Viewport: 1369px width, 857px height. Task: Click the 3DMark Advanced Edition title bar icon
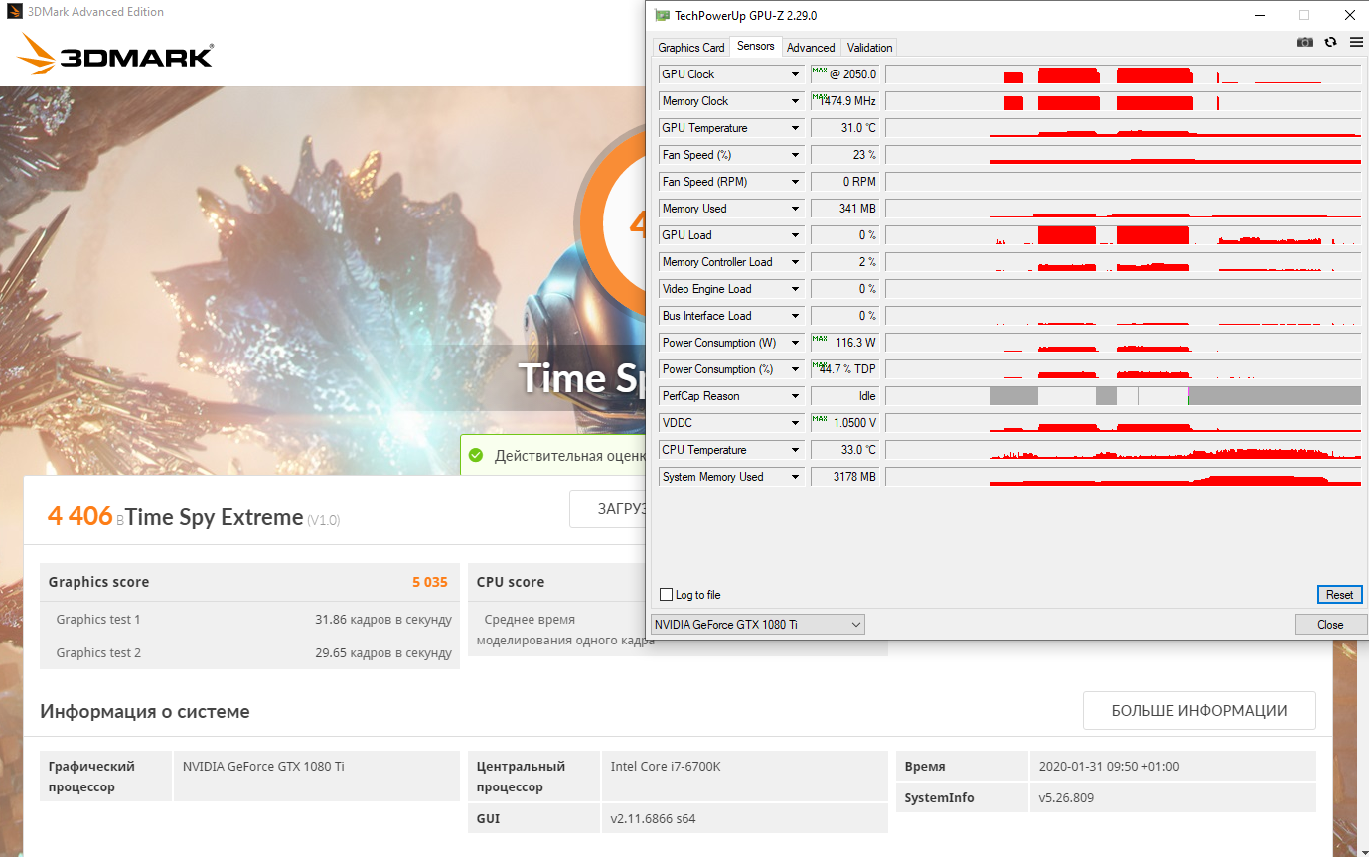pos(13,12)
